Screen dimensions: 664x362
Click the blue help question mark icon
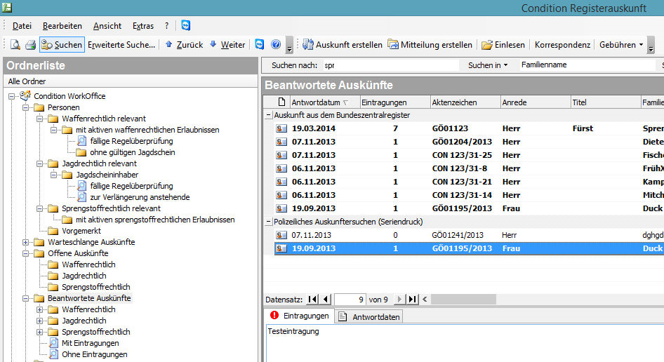click(x=275, y=45)
